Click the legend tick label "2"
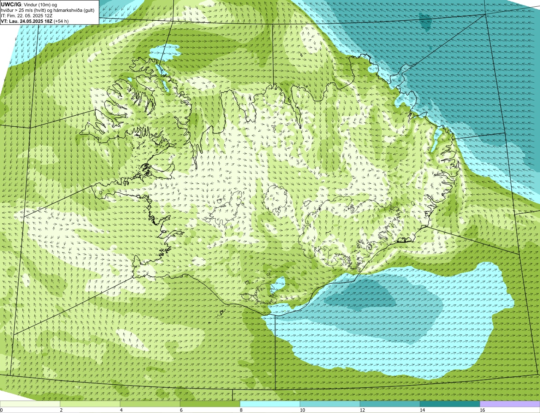The width and height of the screenshot is (540, 413). [x=61, y=410]
